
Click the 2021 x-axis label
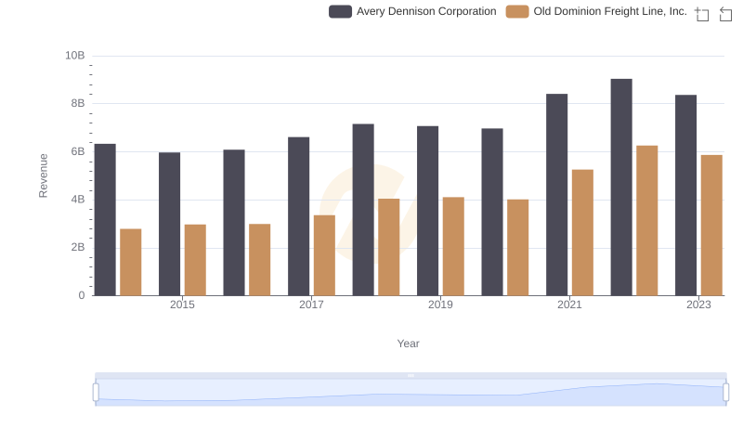(x=569, y=305)
